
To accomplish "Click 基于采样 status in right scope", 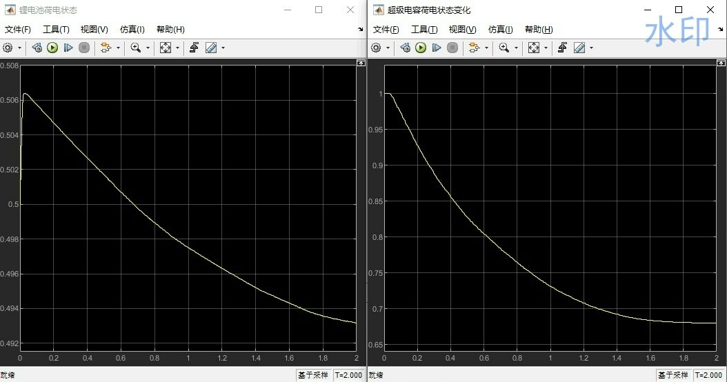I will (673, 375).
